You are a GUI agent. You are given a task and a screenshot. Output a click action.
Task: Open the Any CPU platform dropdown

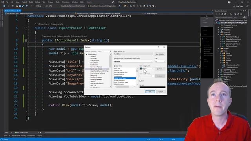click(x=52, y=6)
